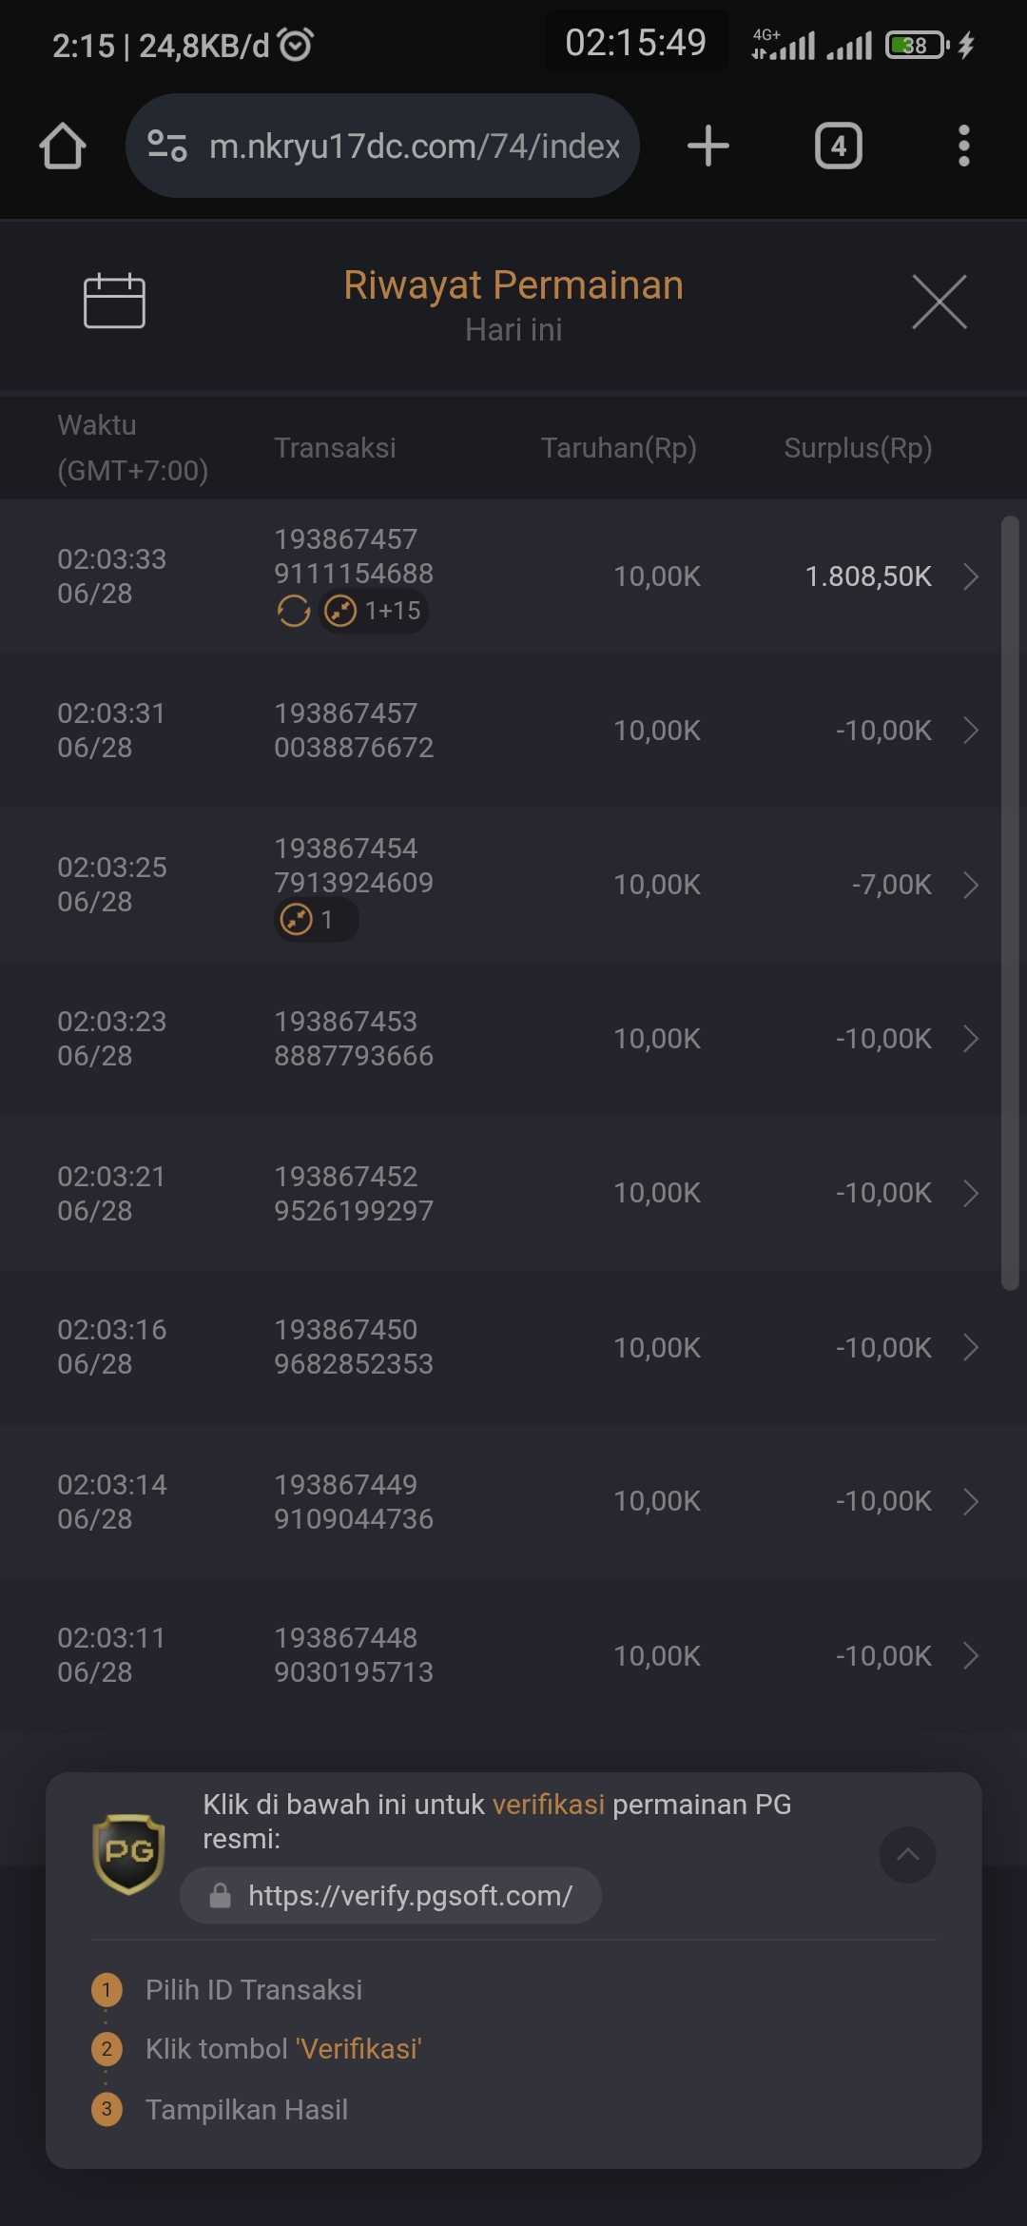Expand details for transaction 0038876672
This screenshot has height=2226, width=1027.
pos(513,731)
